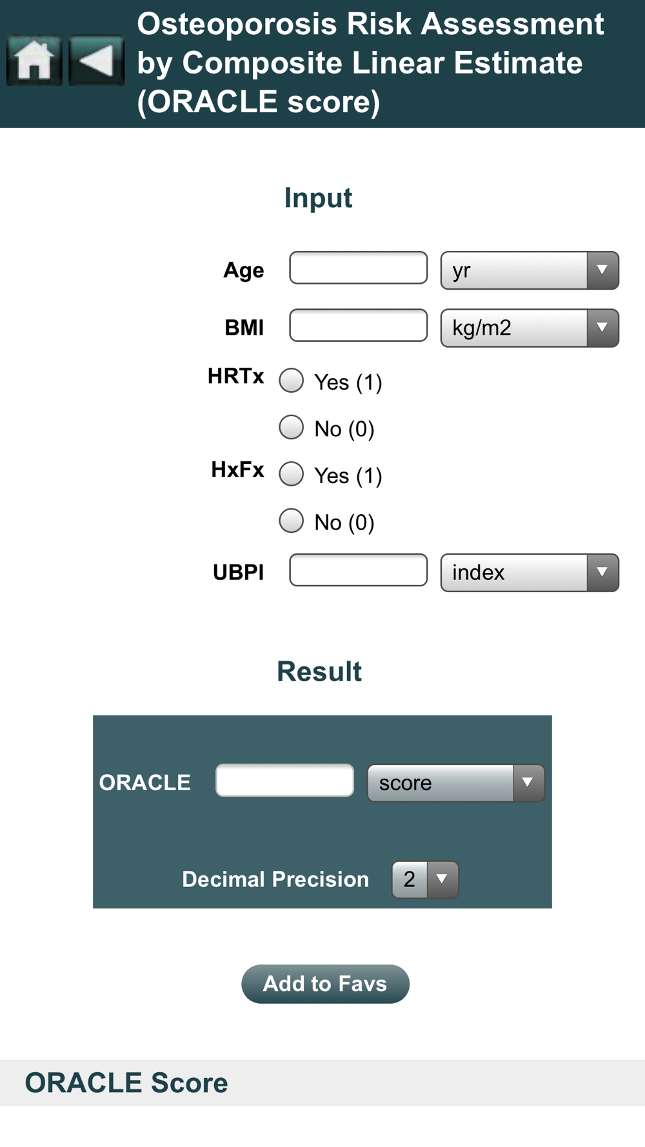This screenshot has height=1147, width=645.
Task: Open the ORACLE score unit dropdown
Action: [456, 783]
